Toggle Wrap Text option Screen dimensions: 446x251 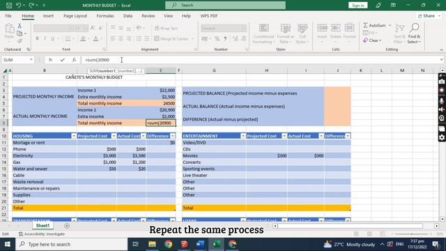tap(166, 28)
